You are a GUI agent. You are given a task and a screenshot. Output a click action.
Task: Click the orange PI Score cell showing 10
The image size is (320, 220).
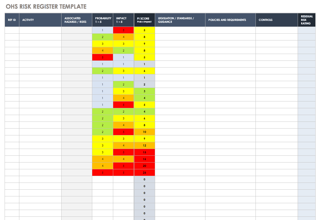pyautogui.click(x=144, y=132)
